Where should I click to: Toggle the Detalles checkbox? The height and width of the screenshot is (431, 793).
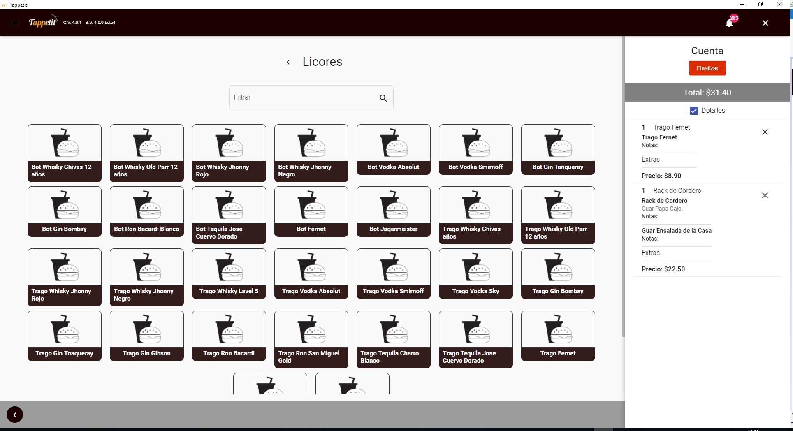point(694,110)
